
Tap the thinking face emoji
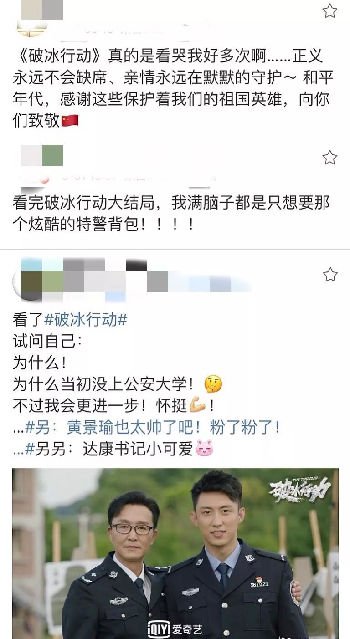[x=213, y=384]
